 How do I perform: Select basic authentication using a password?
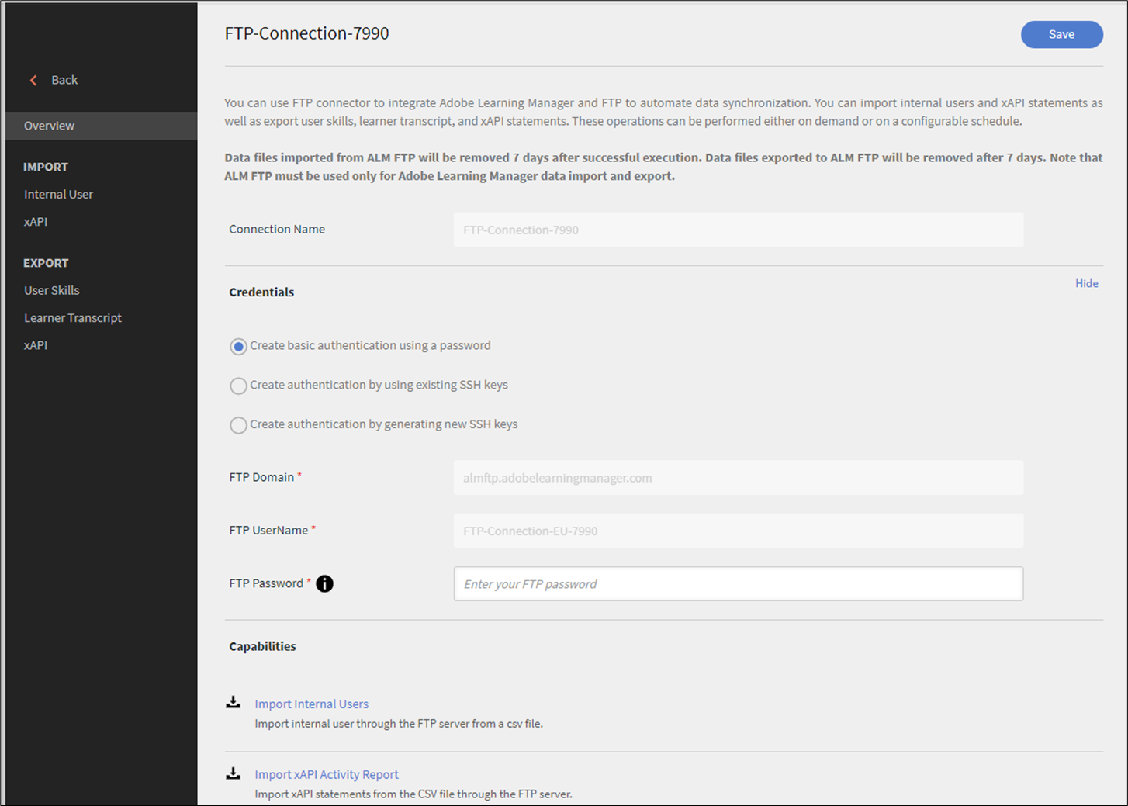pyautogui.click(x=239, y=347)
